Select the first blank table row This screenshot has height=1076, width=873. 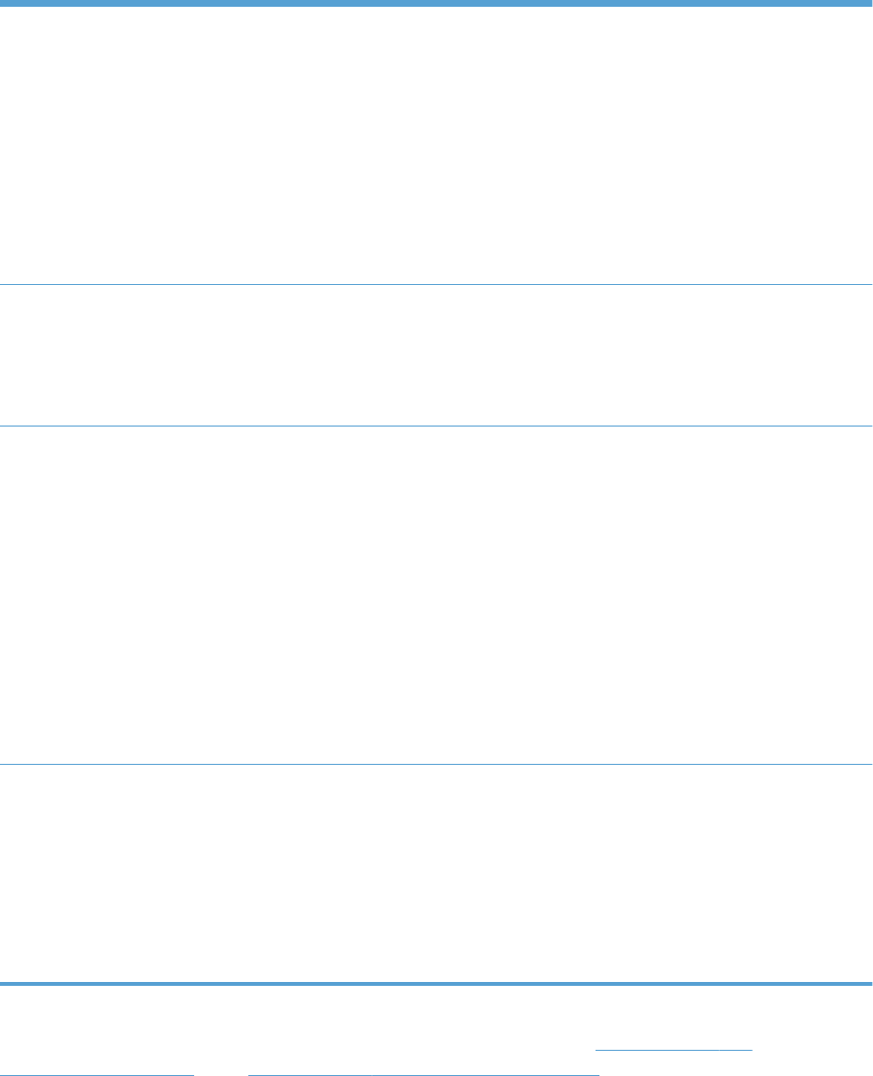coord(436,145)
